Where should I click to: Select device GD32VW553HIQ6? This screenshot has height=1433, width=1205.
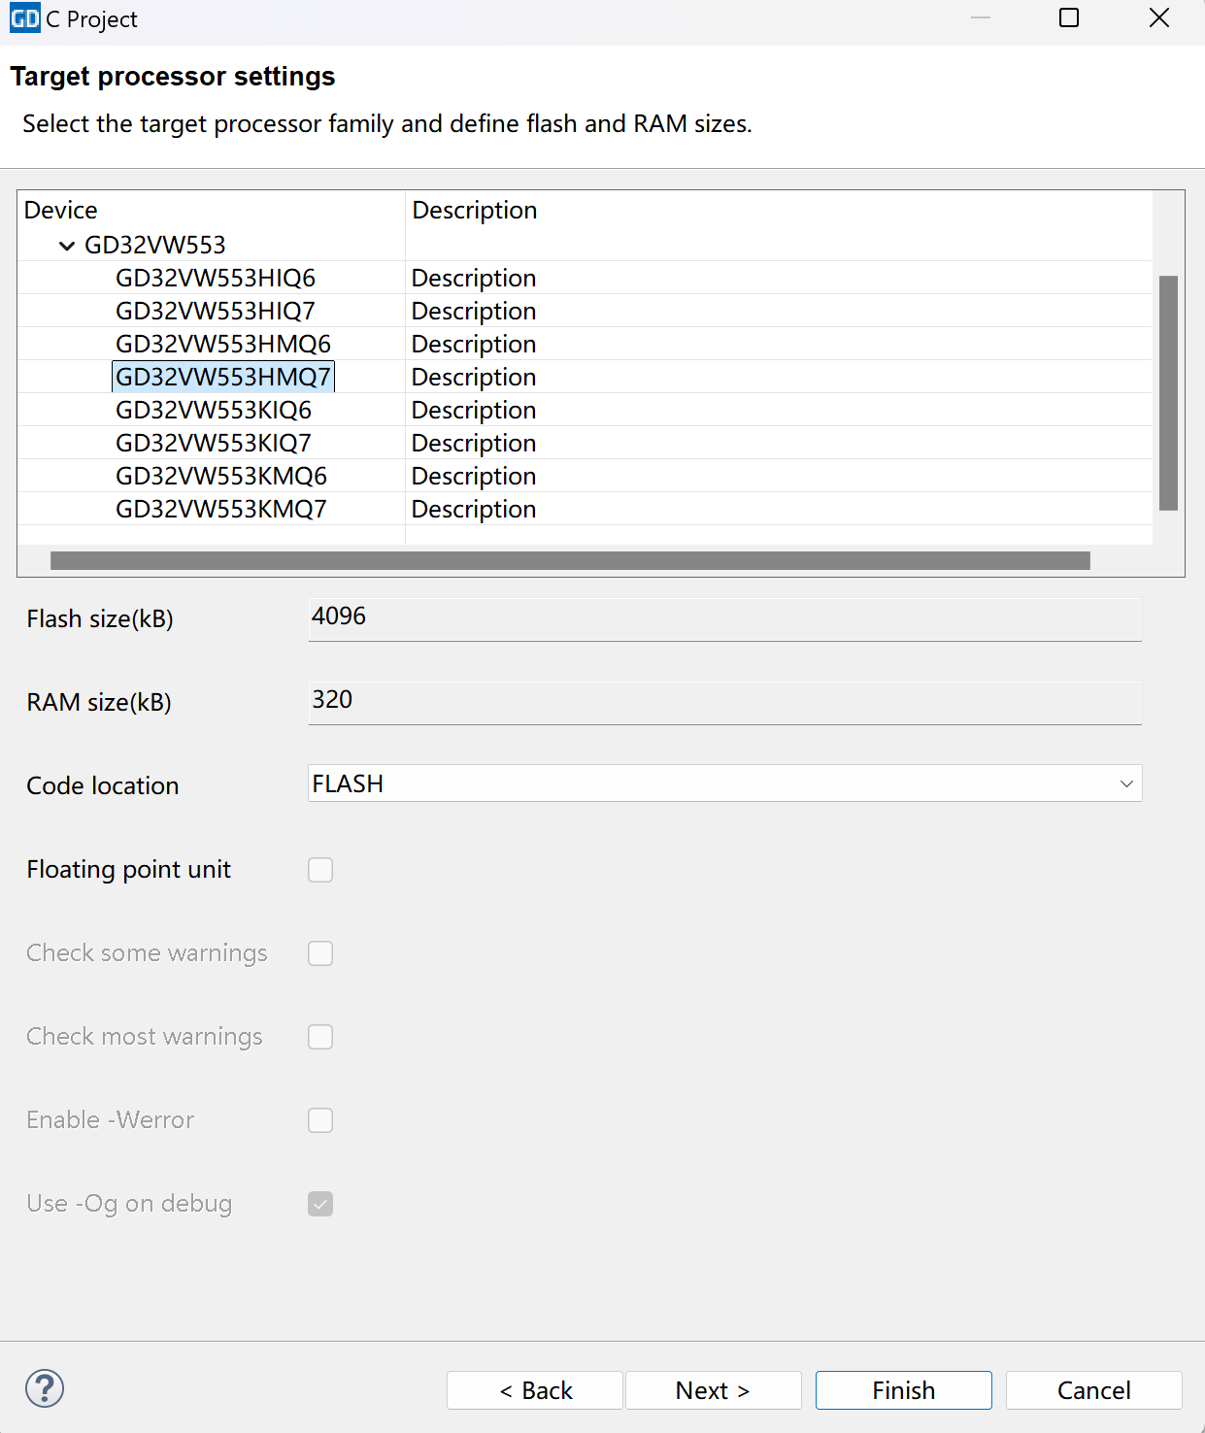[216, 279]
